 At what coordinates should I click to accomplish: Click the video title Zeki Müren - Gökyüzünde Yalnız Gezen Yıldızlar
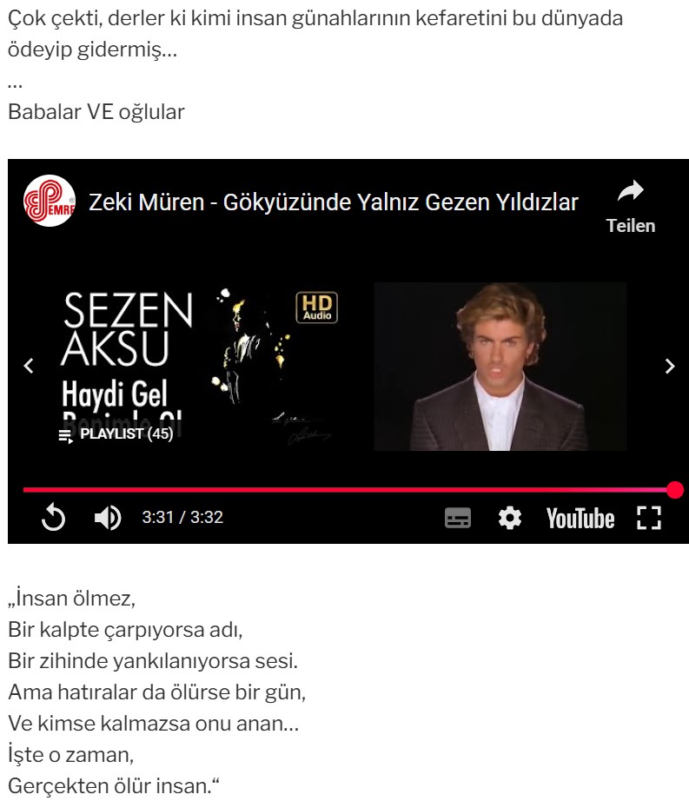coord(334,202)
